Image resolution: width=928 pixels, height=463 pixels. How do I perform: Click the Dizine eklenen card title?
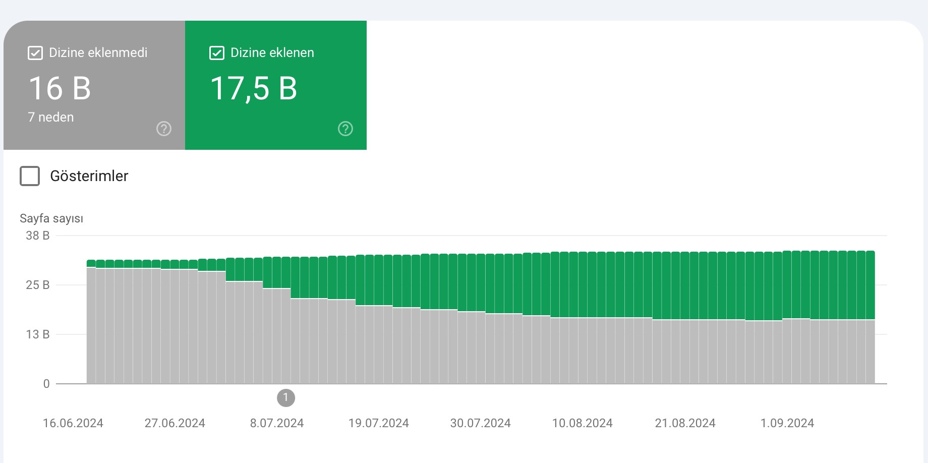coord(272,52)
